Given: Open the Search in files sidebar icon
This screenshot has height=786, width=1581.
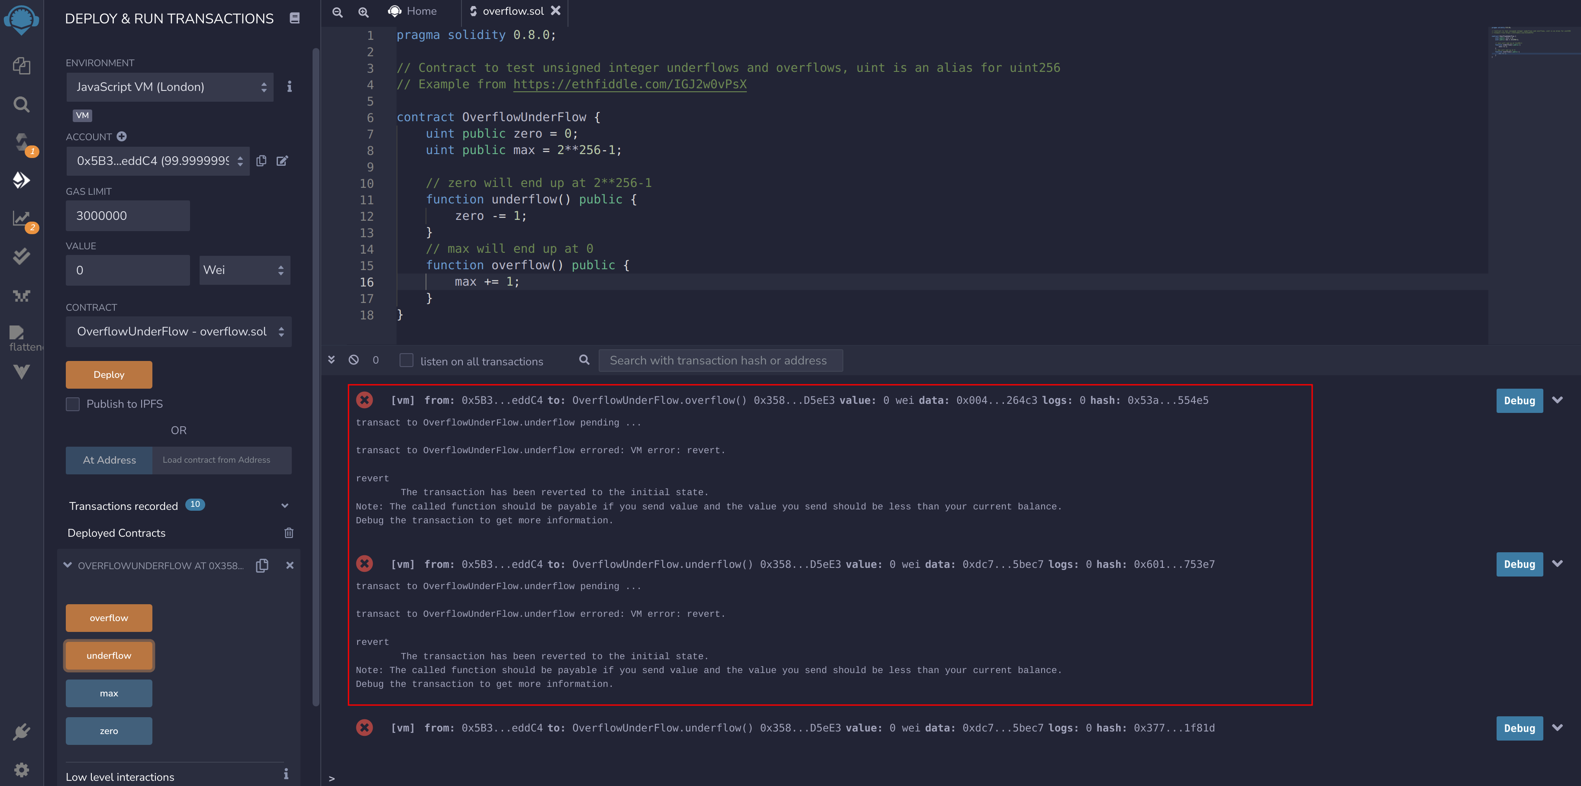Looking at the screenshot, I should pyautogui.click(x=22, y=104).
